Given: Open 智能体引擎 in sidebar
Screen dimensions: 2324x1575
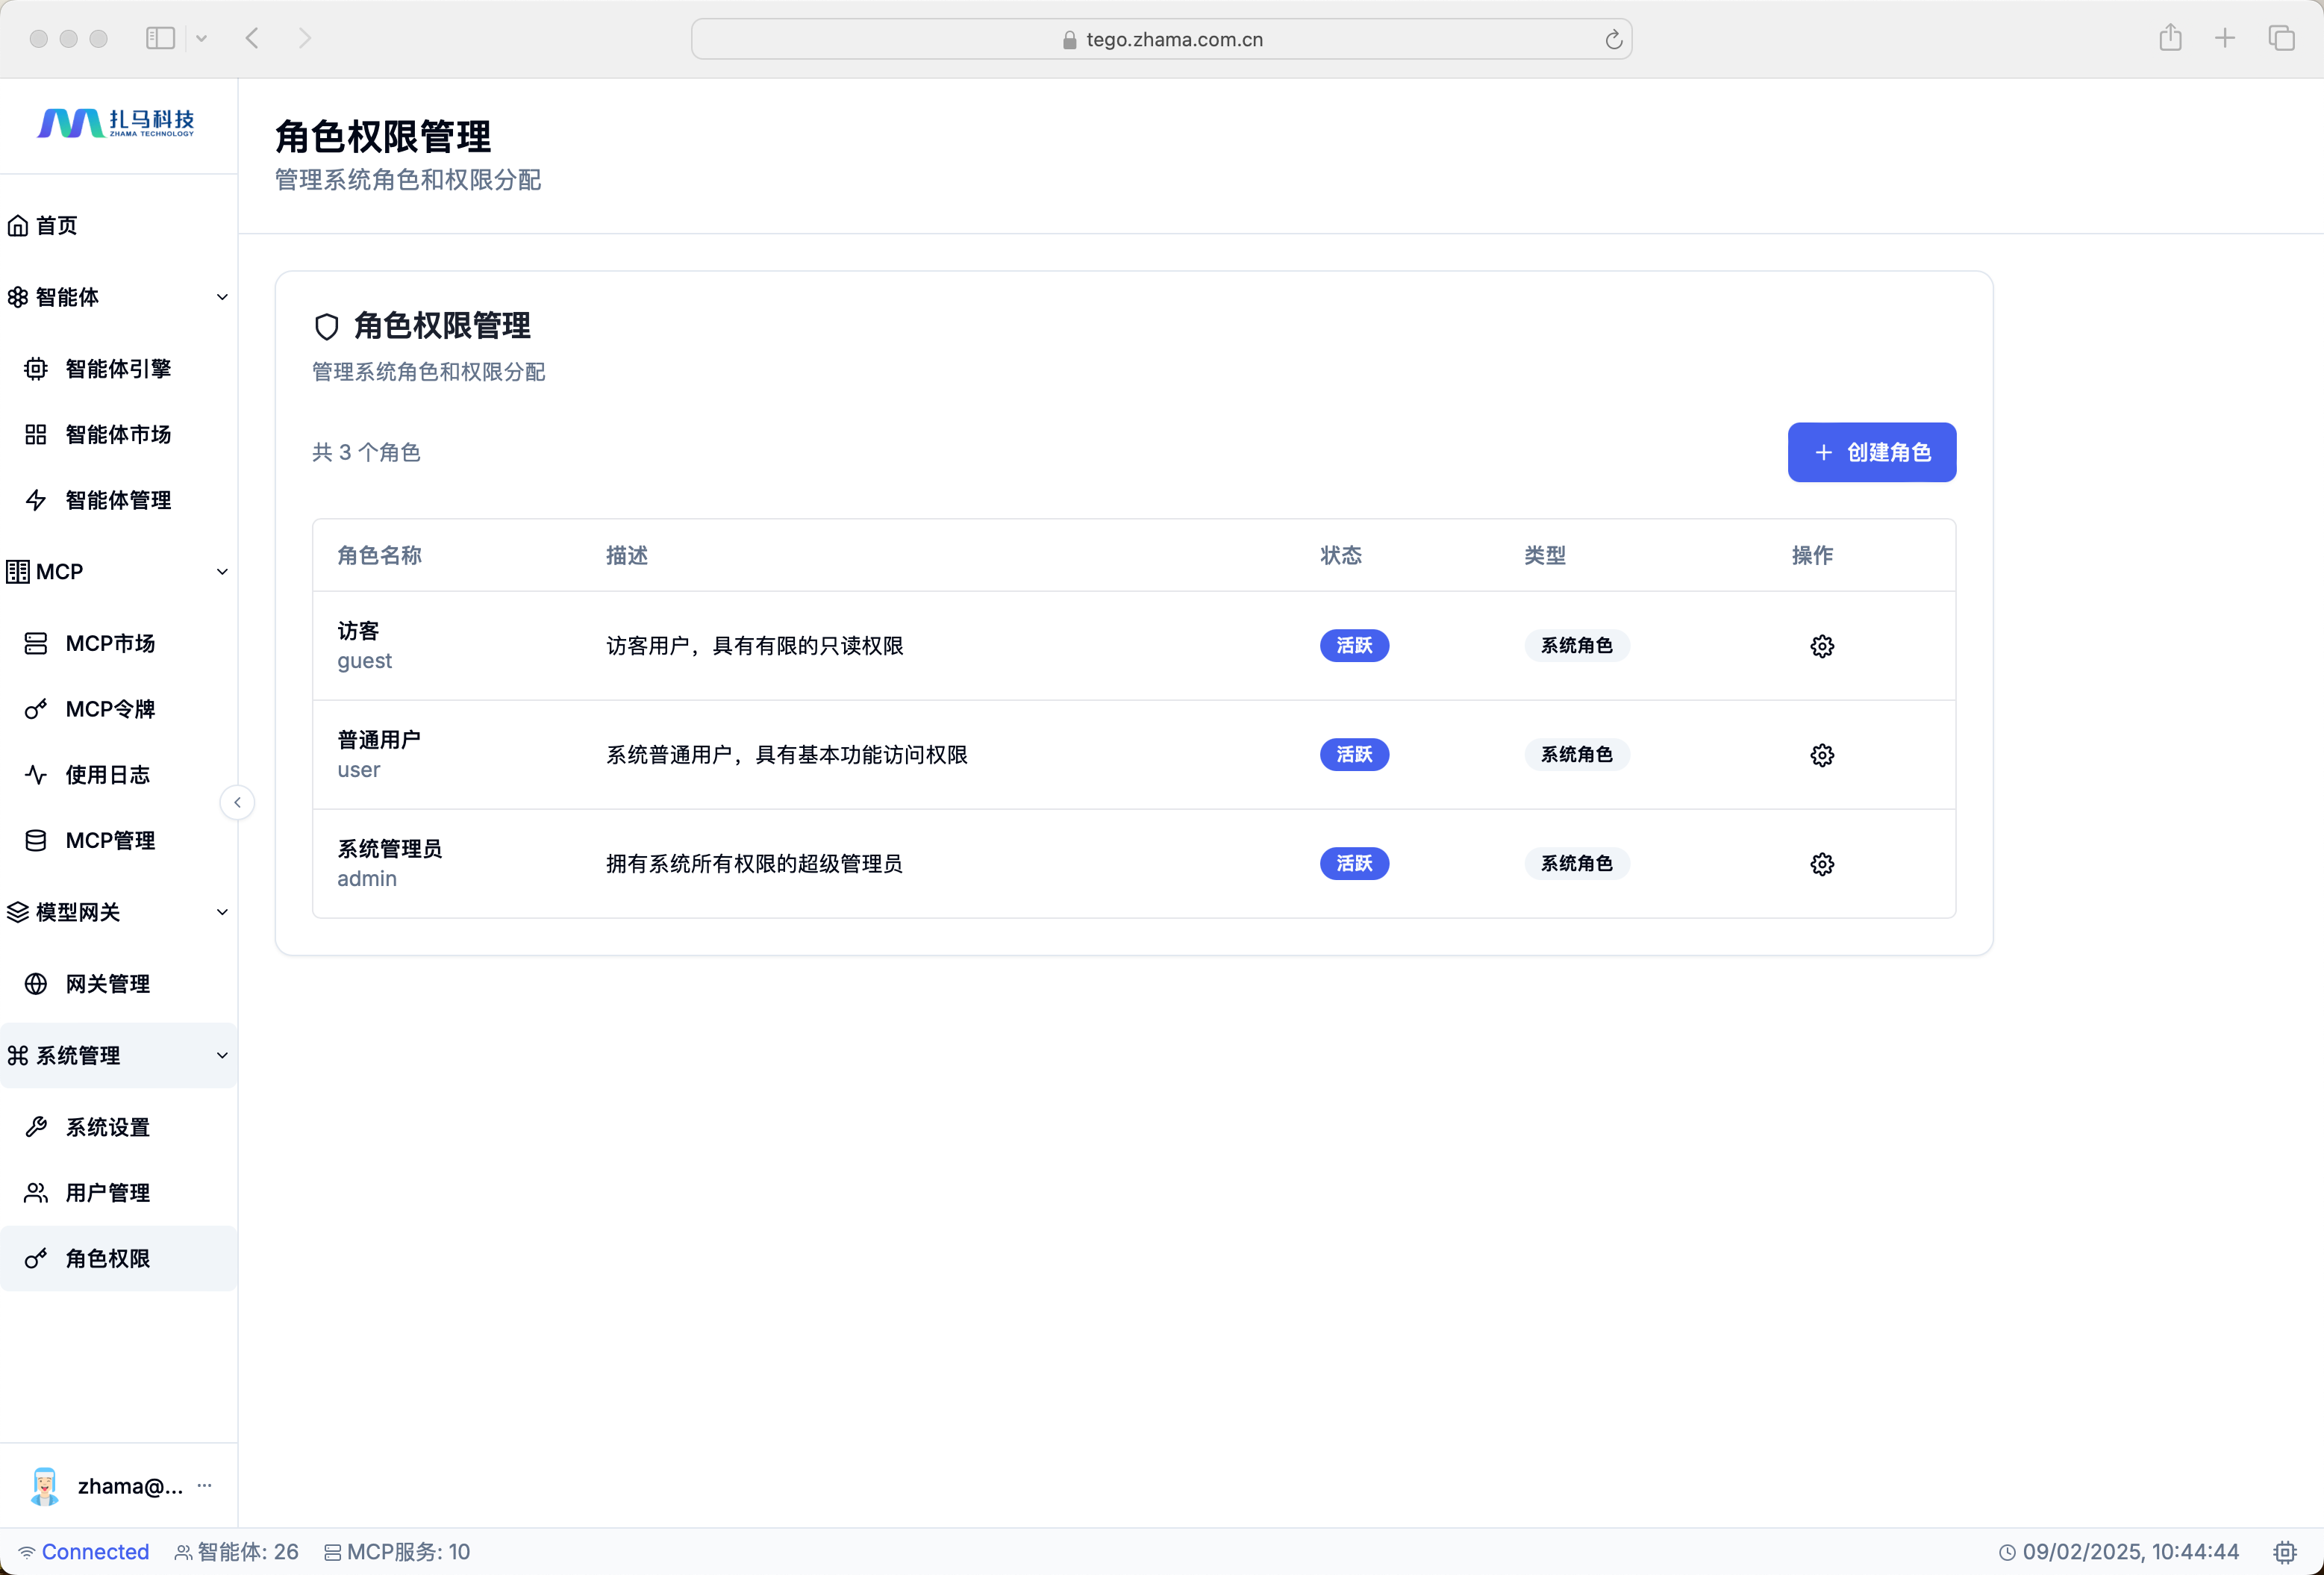Looking at the screenshot, I should pos(118,369).
